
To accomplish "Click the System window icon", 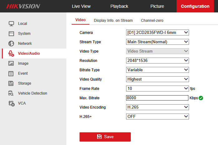I will tap(11, 34).
